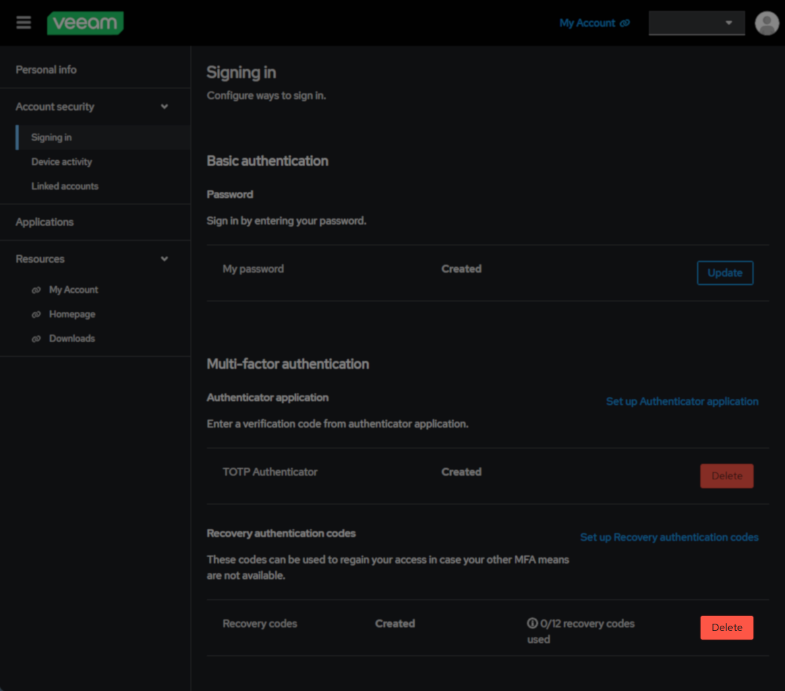Screen dimensions: 785x691
Task: Click link icon next to Homepage
Action: click(36, 315)
